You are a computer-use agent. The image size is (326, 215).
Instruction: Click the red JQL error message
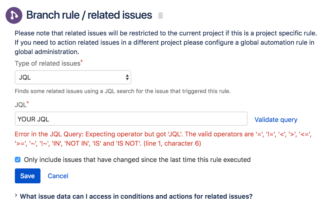(163, 139)
